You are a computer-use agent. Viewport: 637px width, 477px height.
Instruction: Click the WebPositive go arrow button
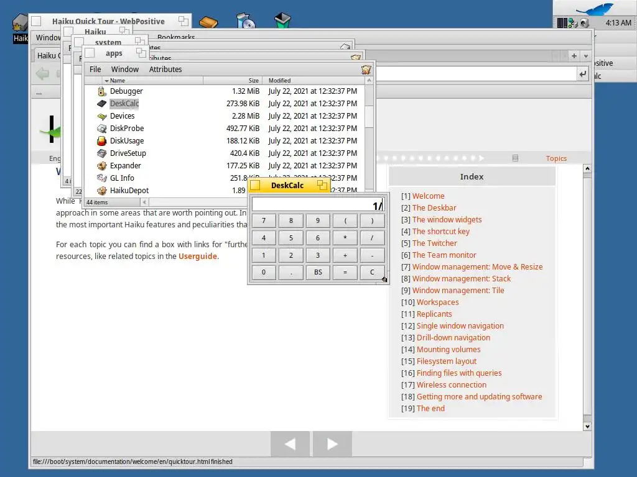[x=582, y=75]
